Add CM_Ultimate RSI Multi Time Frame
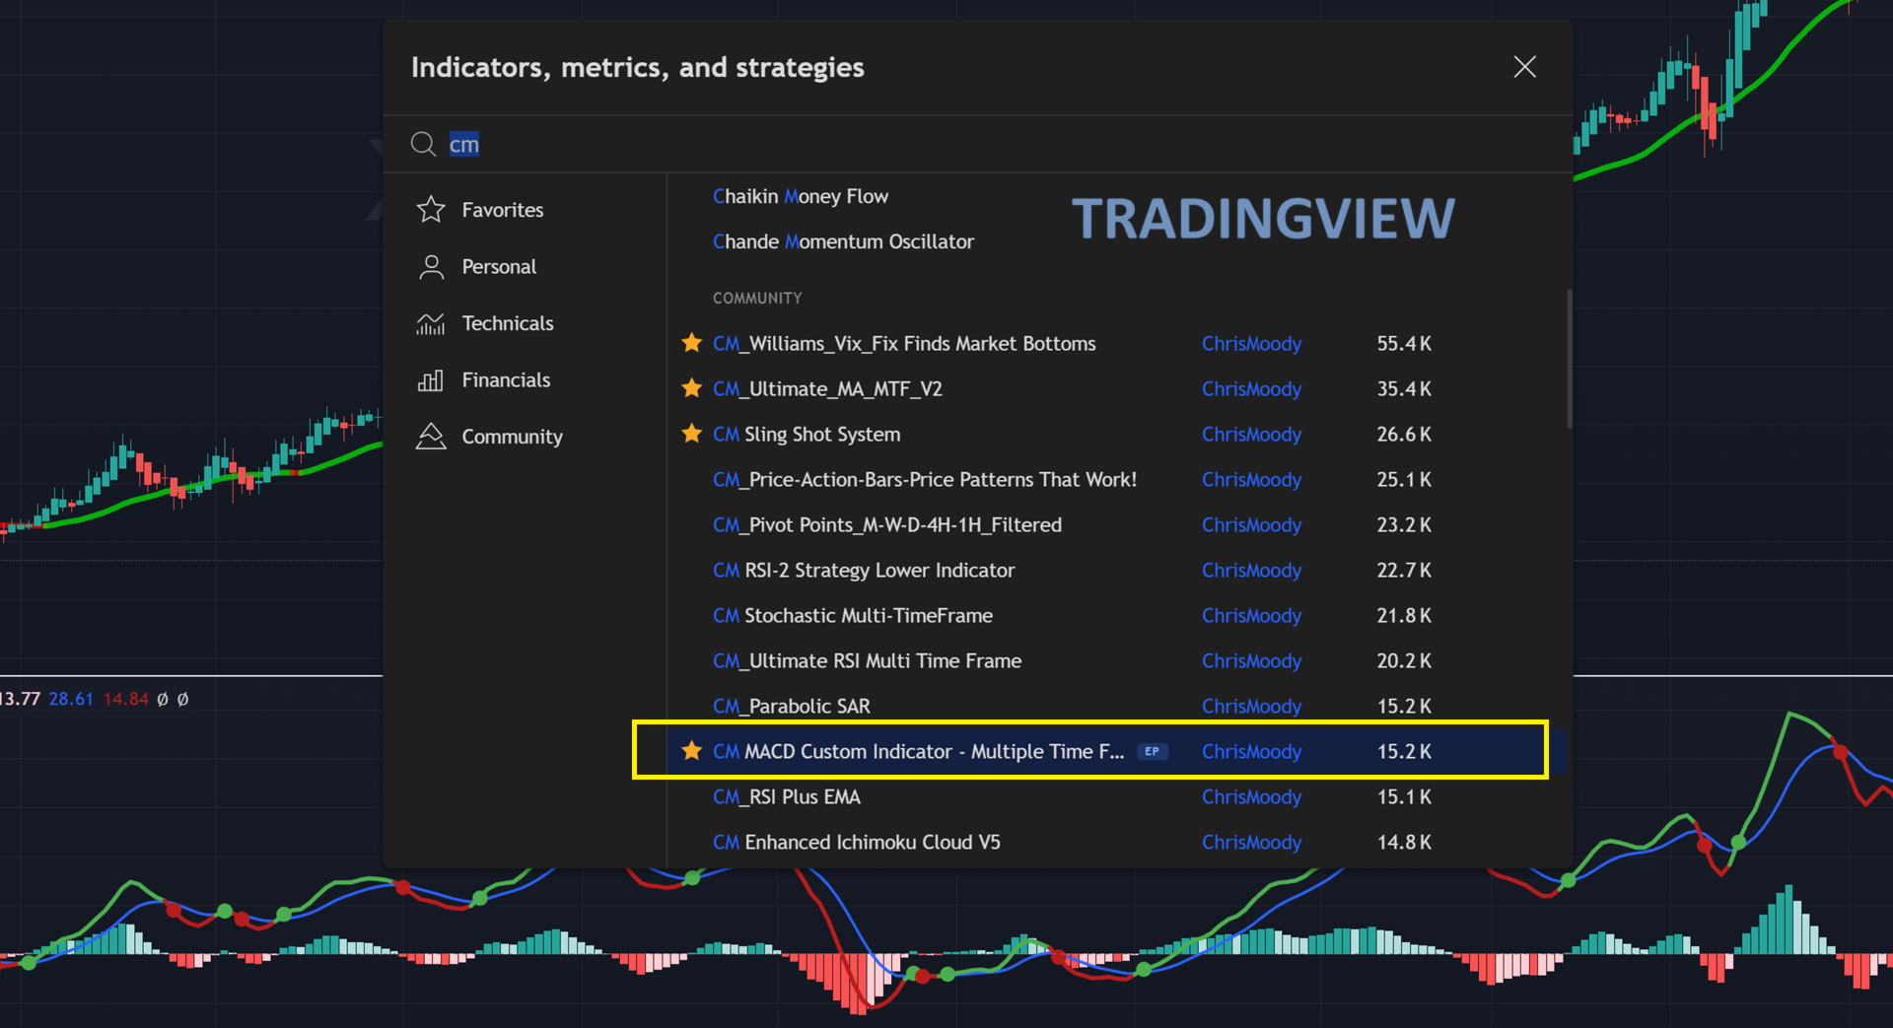Viewport: 1893px width, 1028px height. [867, 661]
